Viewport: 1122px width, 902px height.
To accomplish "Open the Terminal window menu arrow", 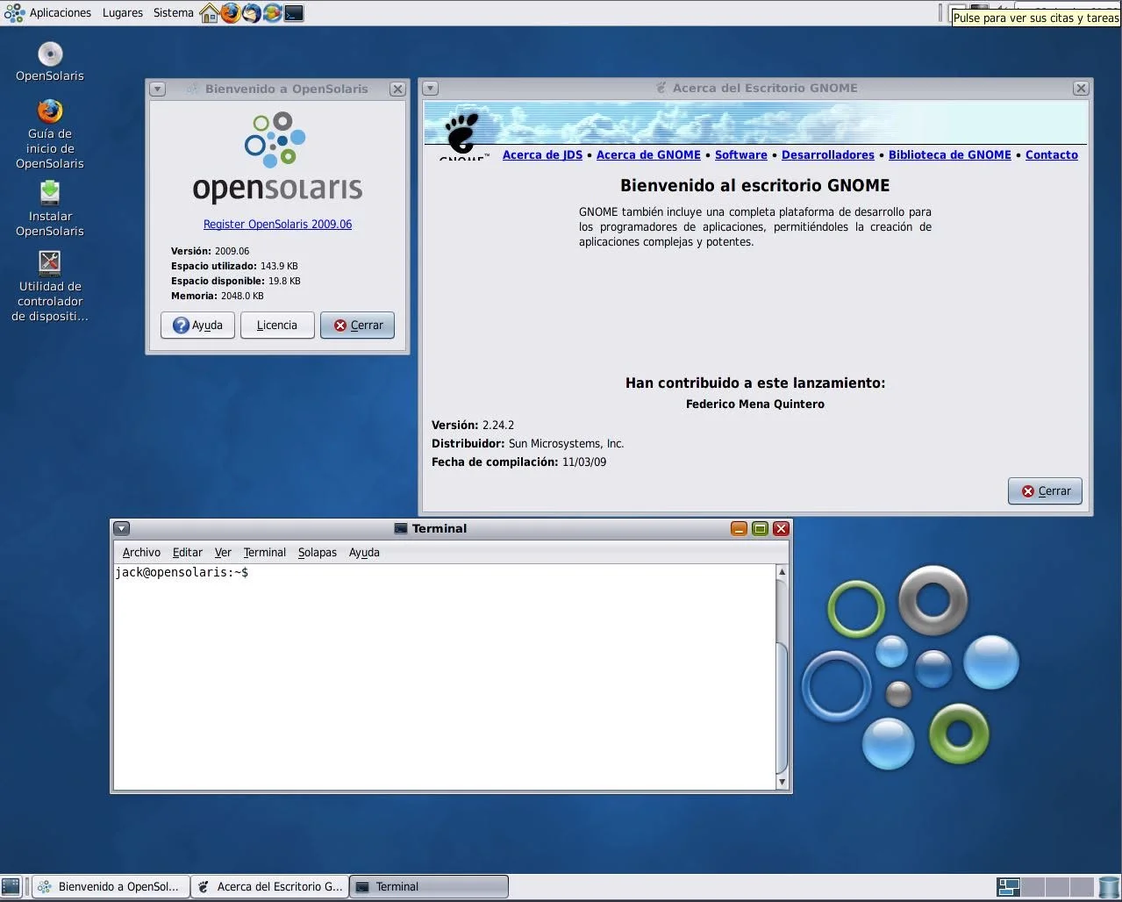I will pyautogui.click(x=122, y=528).
